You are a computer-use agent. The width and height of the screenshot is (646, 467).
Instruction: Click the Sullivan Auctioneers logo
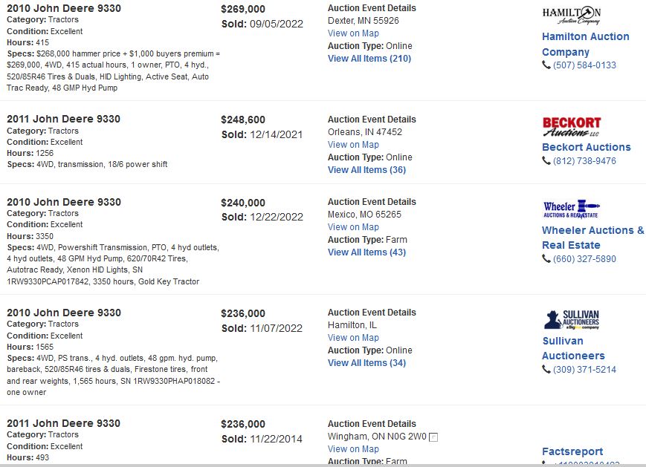[572, 320]
